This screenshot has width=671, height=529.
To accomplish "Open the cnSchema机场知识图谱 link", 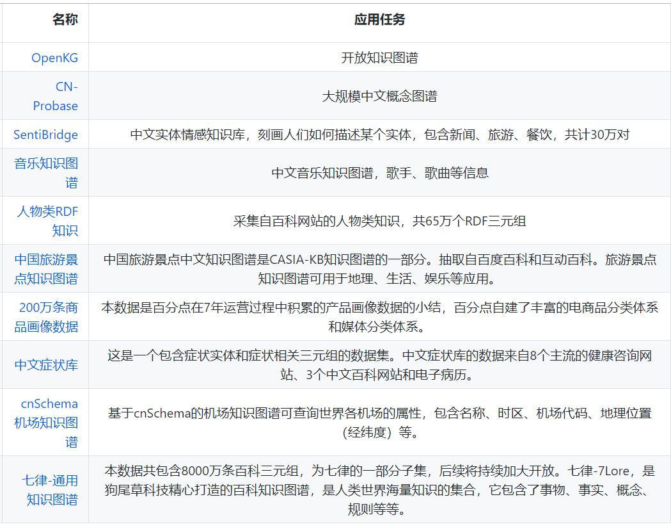I will tap(46, 422).
